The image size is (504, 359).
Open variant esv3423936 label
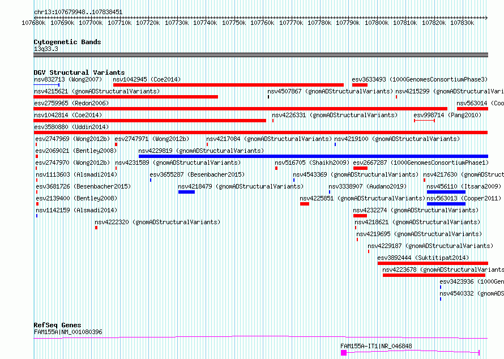click(472, 281)
